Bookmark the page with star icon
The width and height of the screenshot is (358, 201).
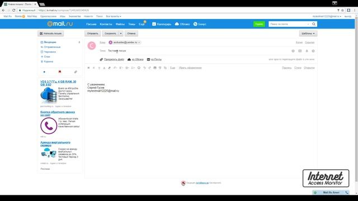coord(342,10)
